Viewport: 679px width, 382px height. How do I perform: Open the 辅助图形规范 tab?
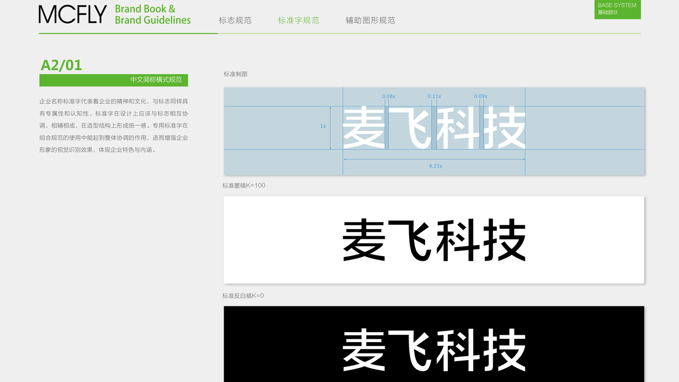(370, 20)
